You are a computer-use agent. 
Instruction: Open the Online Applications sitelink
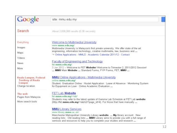[65, 55]
